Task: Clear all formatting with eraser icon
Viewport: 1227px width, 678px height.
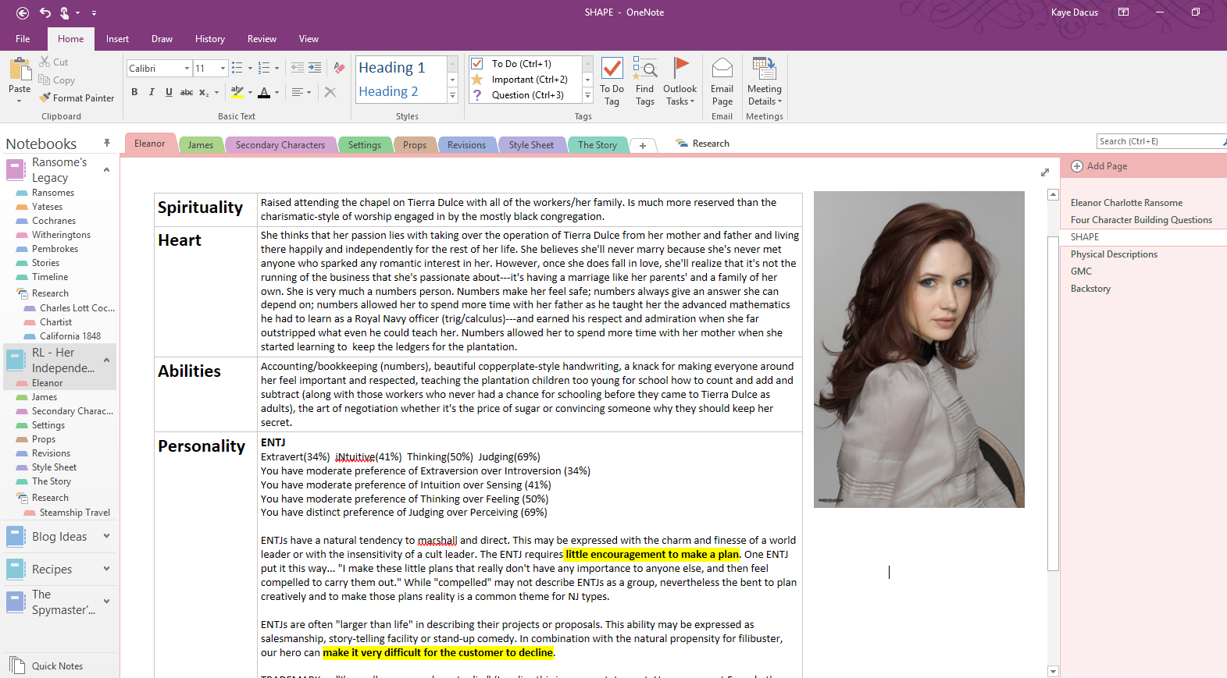Action: 339,68
